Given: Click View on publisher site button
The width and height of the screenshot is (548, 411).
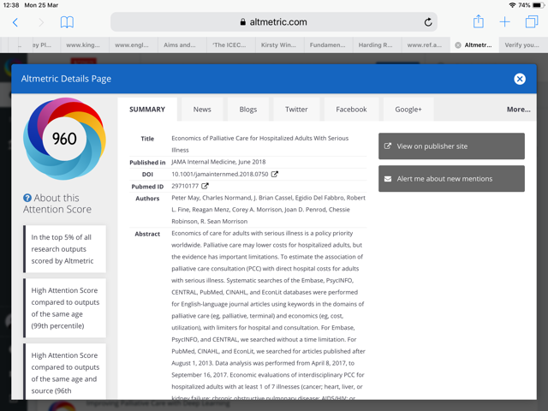Looking at the screenshot, I should (451, 146).
